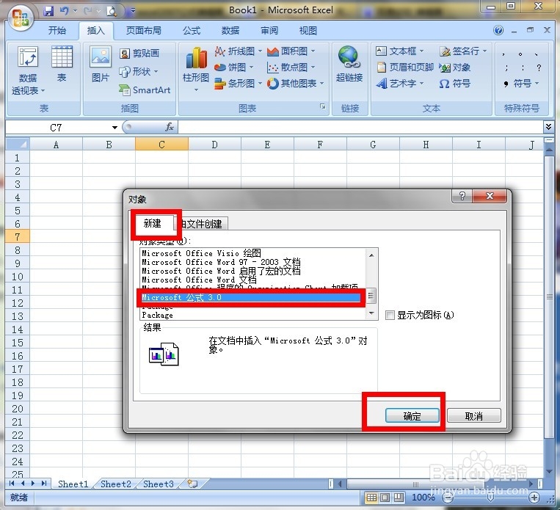Open the 开始 ribbon tab
Screen dimensions: 560x510
tap(57, 31)
